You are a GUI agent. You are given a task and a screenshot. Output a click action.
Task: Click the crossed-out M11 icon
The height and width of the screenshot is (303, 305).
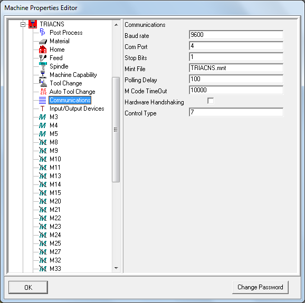tap(43, 168)
